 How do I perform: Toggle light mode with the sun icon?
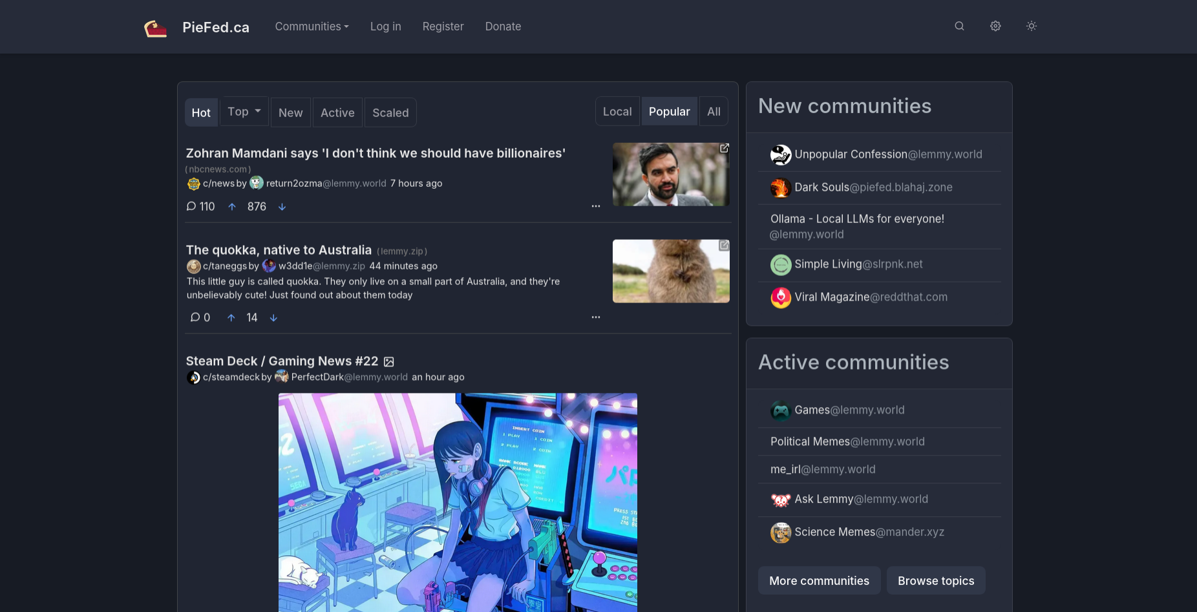tap(1032, 26)
